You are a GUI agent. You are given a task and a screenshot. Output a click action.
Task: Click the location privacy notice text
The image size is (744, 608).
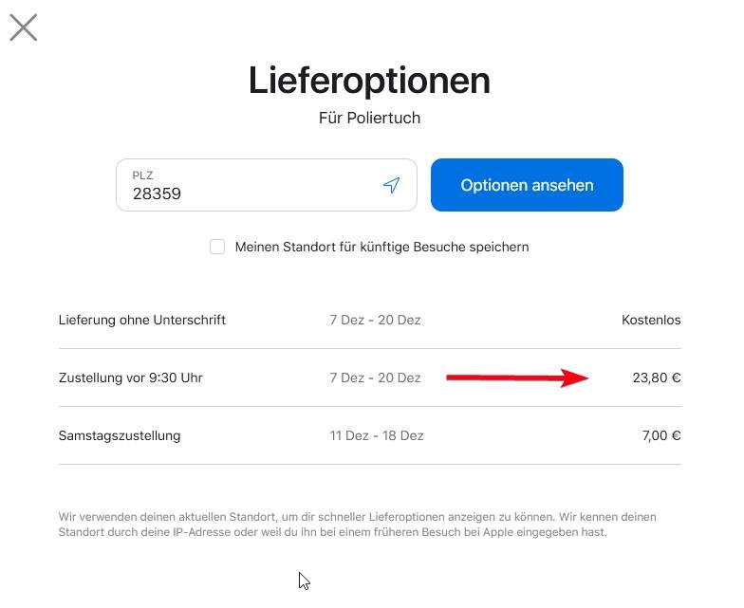point(357,525)
